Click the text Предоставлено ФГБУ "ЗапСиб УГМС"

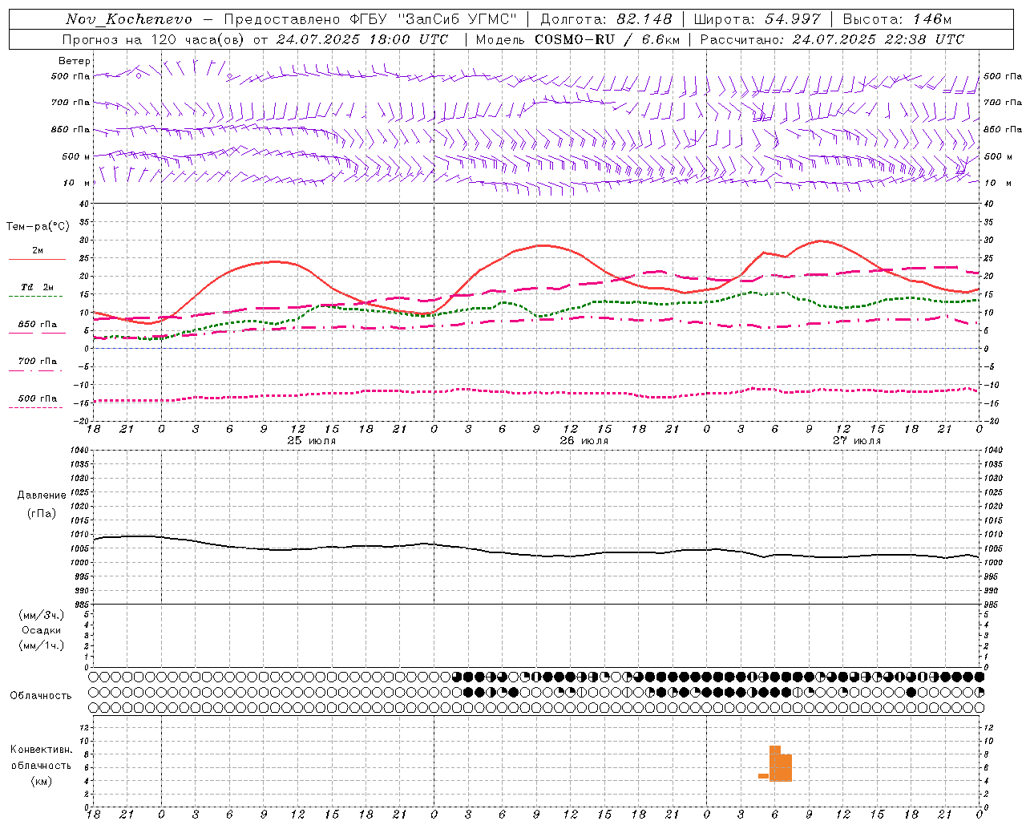coord(370,19)
